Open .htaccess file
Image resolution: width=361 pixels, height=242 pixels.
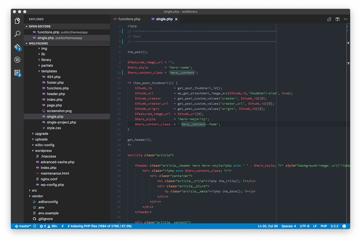[67, 156]
